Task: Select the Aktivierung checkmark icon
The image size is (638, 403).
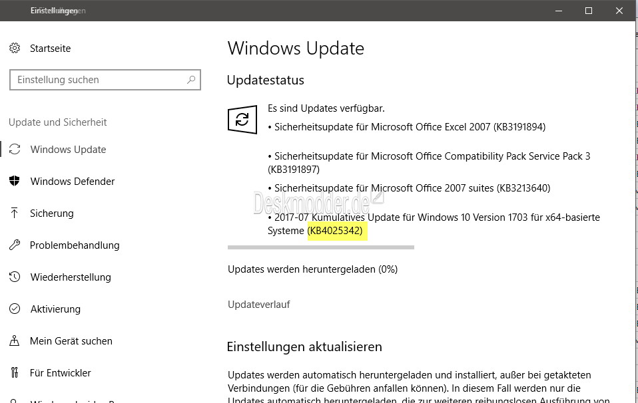Action: click(15, 309)
